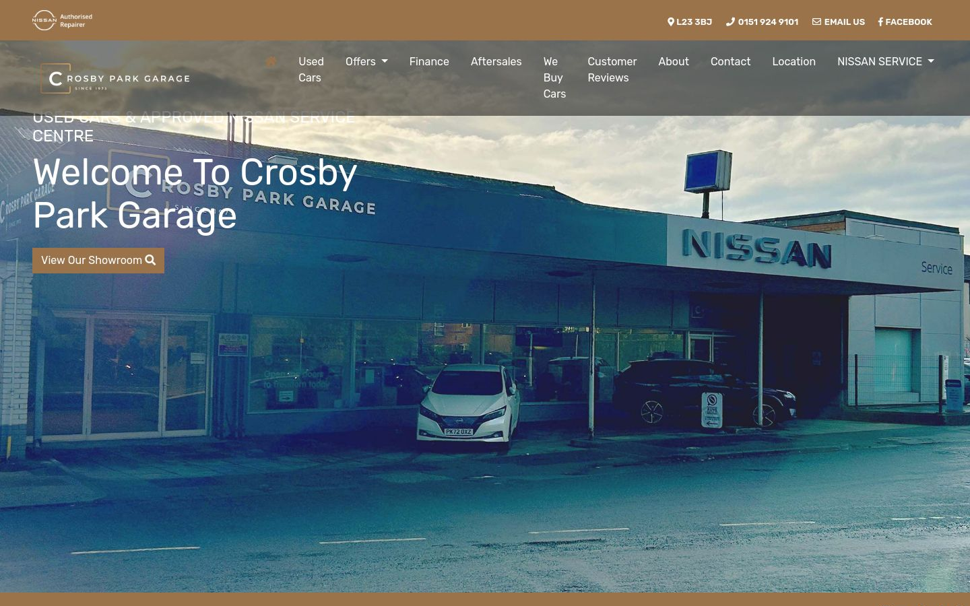Click the map pin icon beside L23 3BJ

point(671,22)
